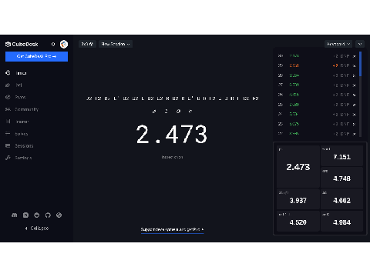Delete solve 27 with its X icon
This screenshot has width=370, height=277.
click(355, 85)
